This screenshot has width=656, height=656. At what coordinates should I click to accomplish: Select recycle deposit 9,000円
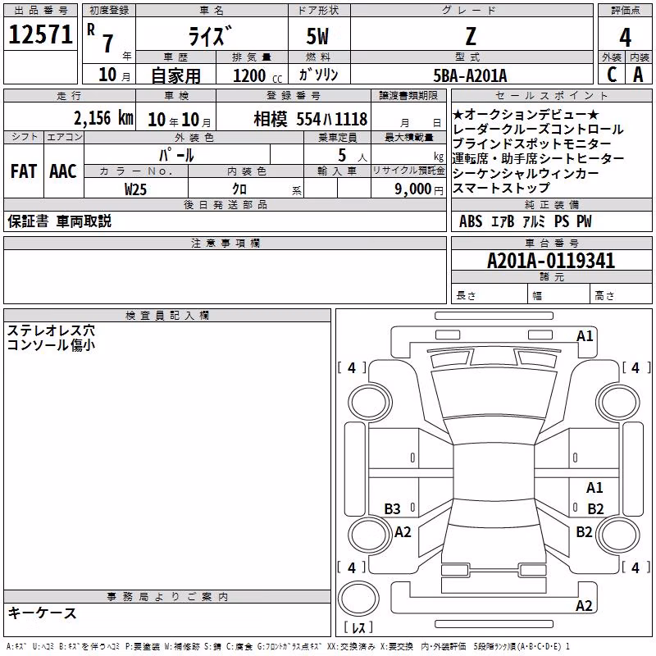[x=419, y=189]
